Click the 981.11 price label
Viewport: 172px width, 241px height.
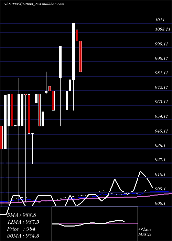coord(161,73)
